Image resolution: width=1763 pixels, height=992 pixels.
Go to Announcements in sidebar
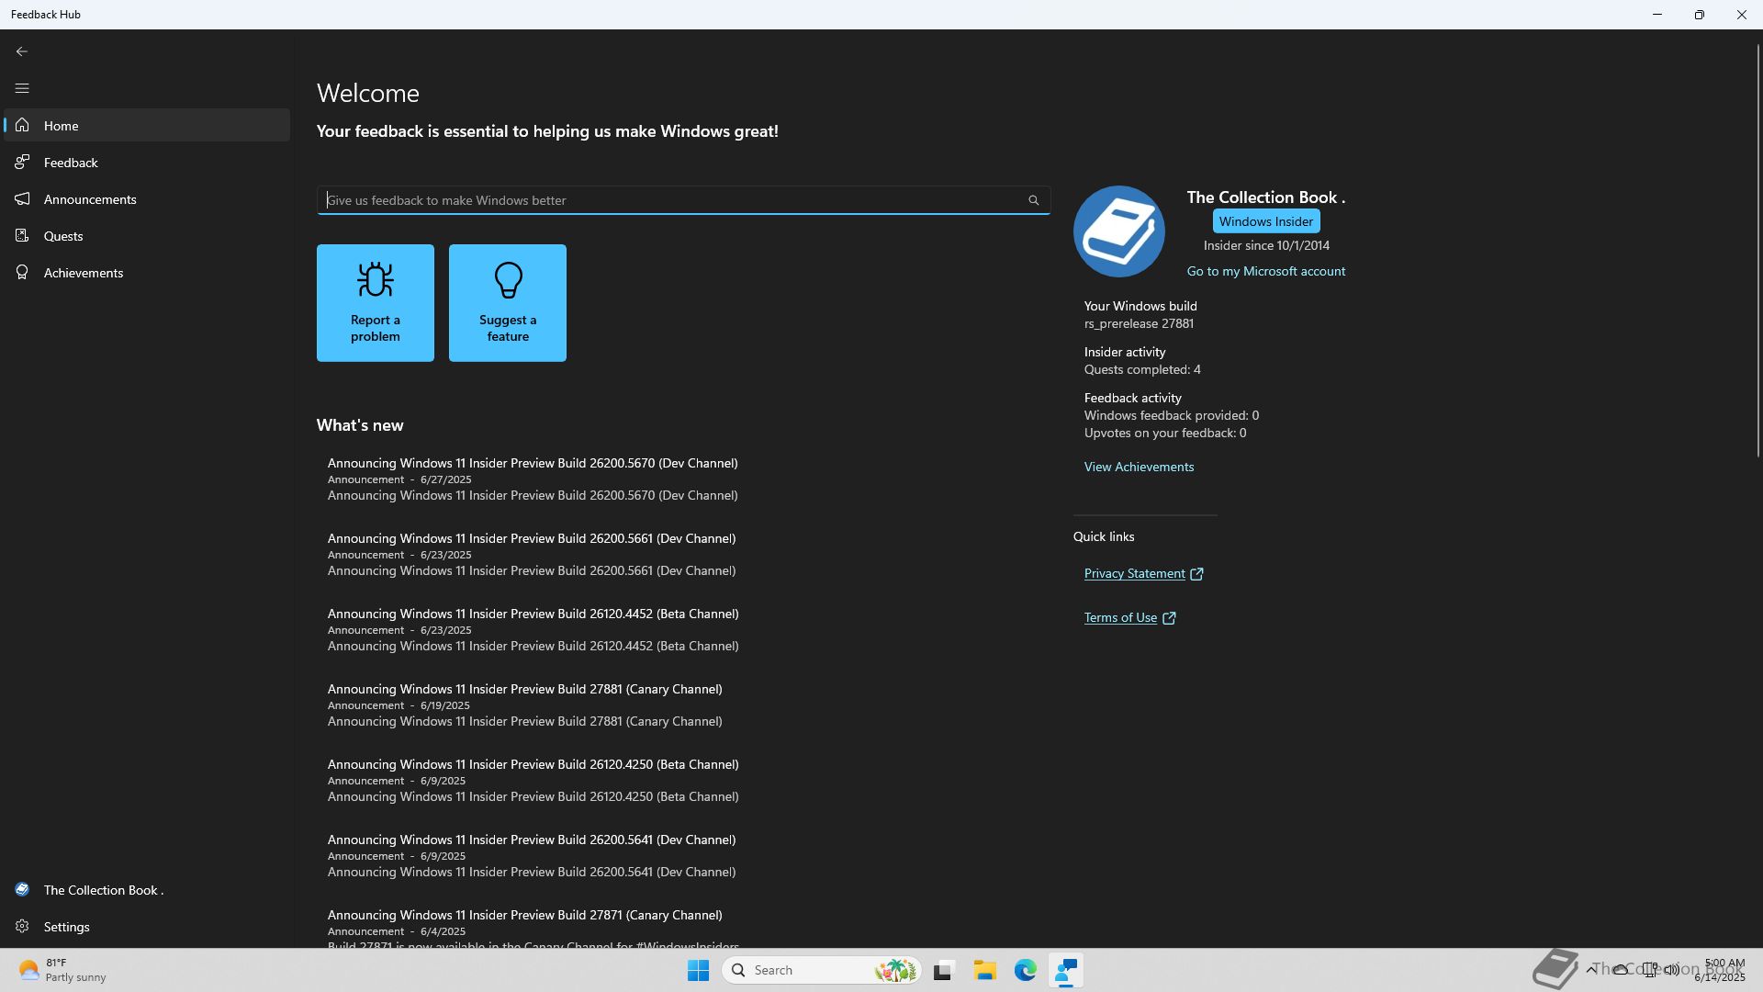click(x=89, y=199)
